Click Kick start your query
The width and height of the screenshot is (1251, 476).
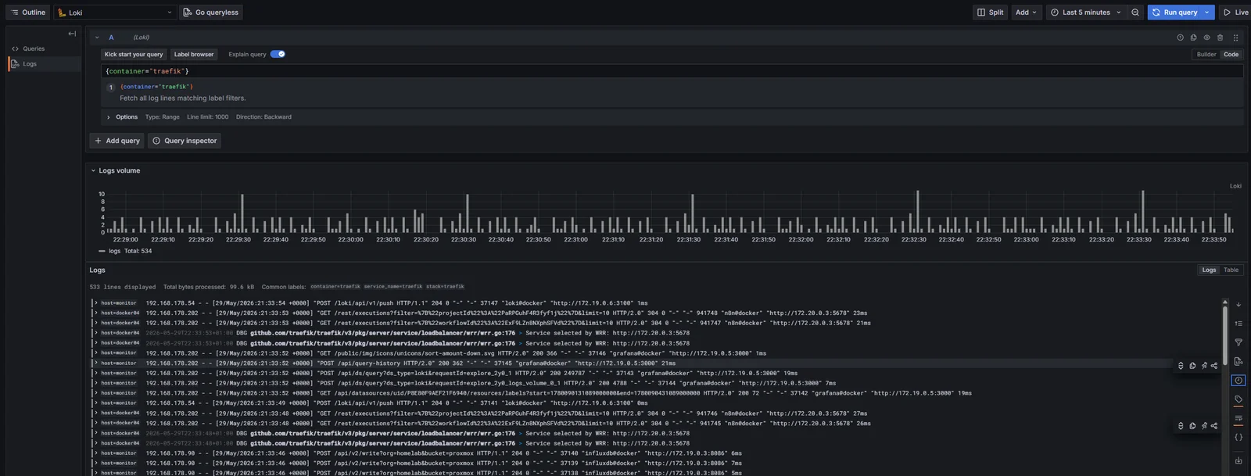[134, 55]
